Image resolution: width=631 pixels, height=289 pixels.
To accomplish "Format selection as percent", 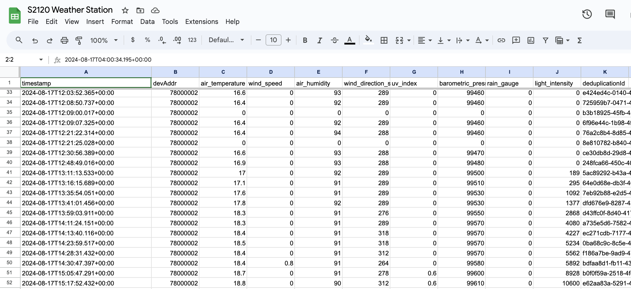I will pyautogui.click(x=147, y=40).
